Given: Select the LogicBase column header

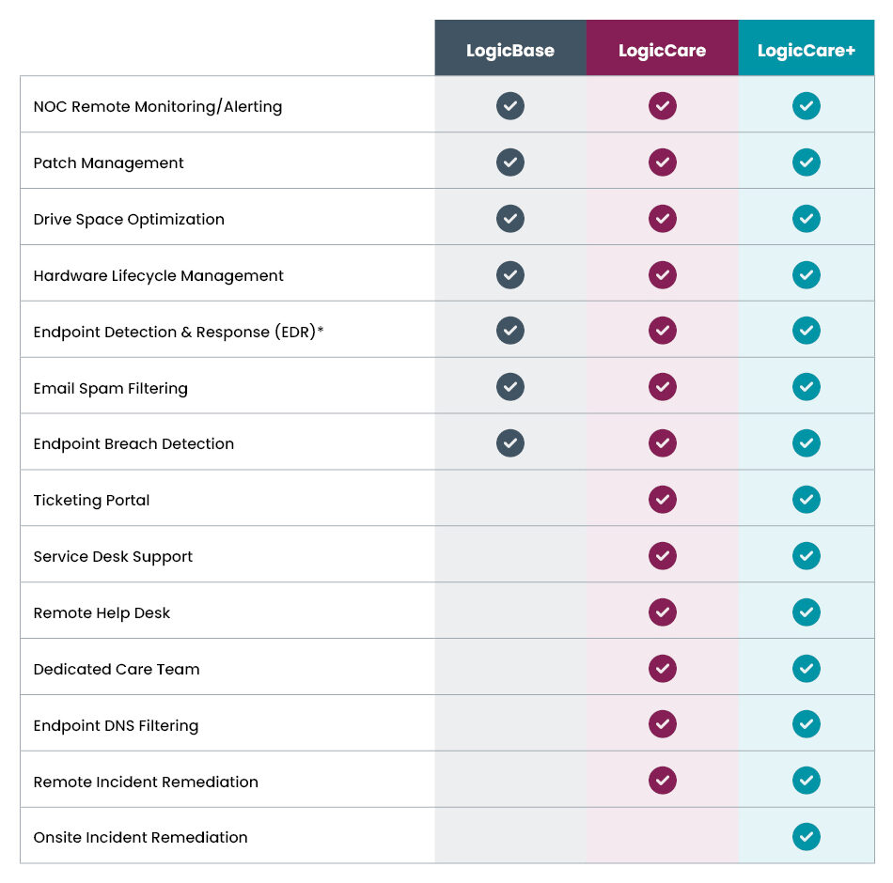Looking at the screenshot, I should tap(510, 51).
